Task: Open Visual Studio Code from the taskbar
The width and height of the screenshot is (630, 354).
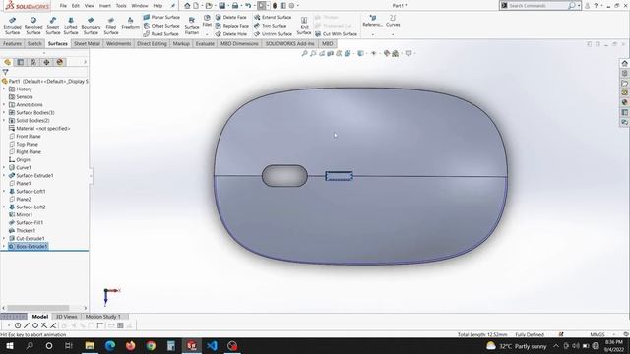Action: (x=212, y=345)
